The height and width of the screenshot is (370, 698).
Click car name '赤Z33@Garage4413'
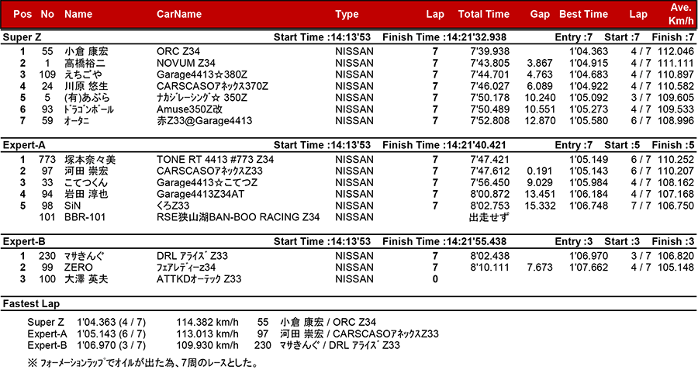click(204, 121)
